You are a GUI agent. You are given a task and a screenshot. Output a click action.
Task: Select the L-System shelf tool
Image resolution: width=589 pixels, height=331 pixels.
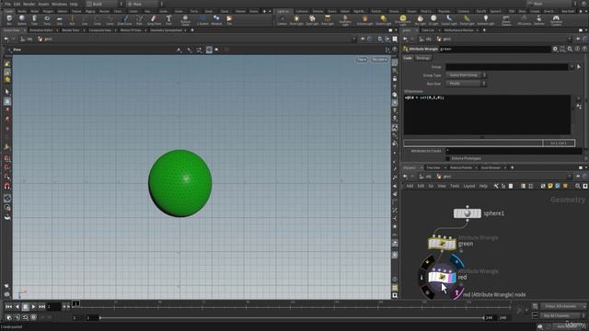coord(202,20)
